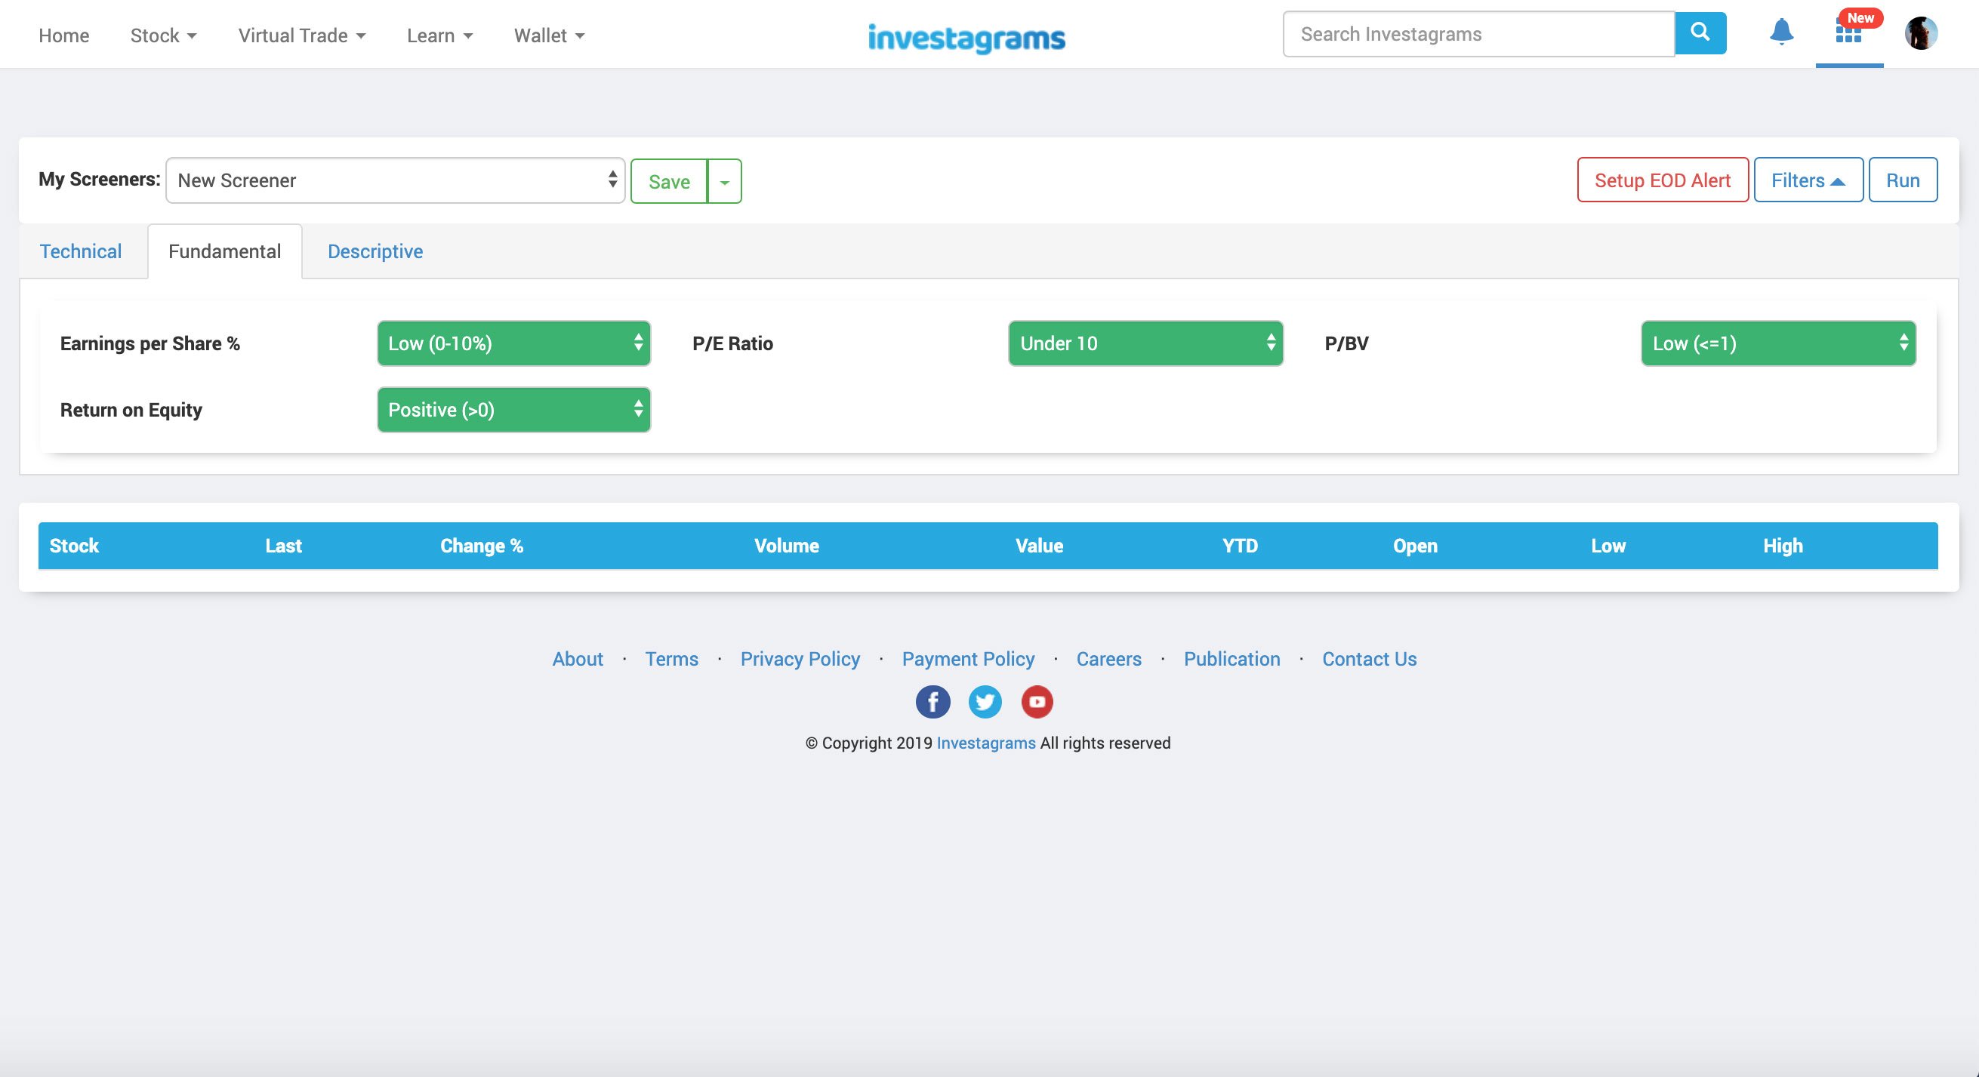This screenshot has height=1077, width=1979.
Task: Change Earnings per Share % dropdown
Action: pyautogui.click(x=514, y=343)
